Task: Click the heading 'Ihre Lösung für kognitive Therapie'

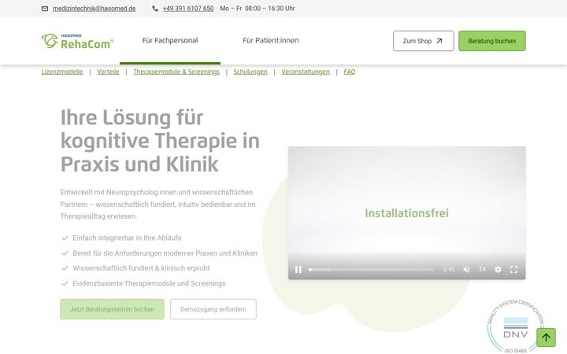Action: click(160, 141)
